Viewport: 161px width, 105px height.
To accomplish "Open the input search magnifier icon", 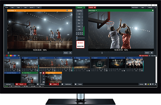I will point(19,55).
